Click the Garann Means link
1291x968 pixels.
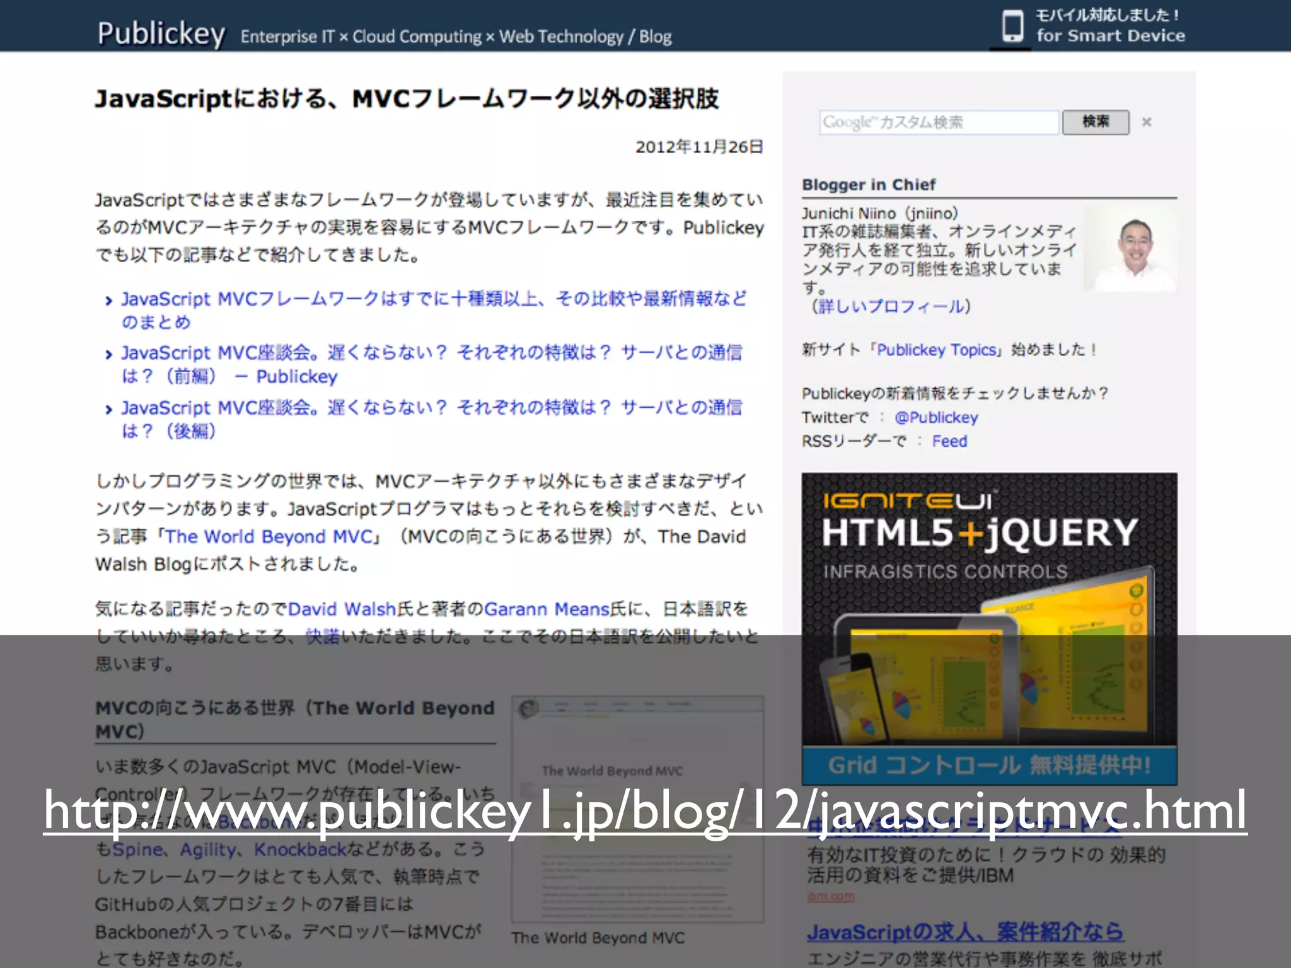click(x=547, y=609)
